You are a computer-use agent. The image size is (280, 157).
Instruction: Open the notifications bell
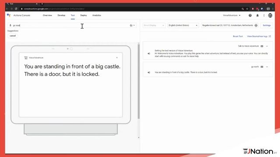(257, 16)
